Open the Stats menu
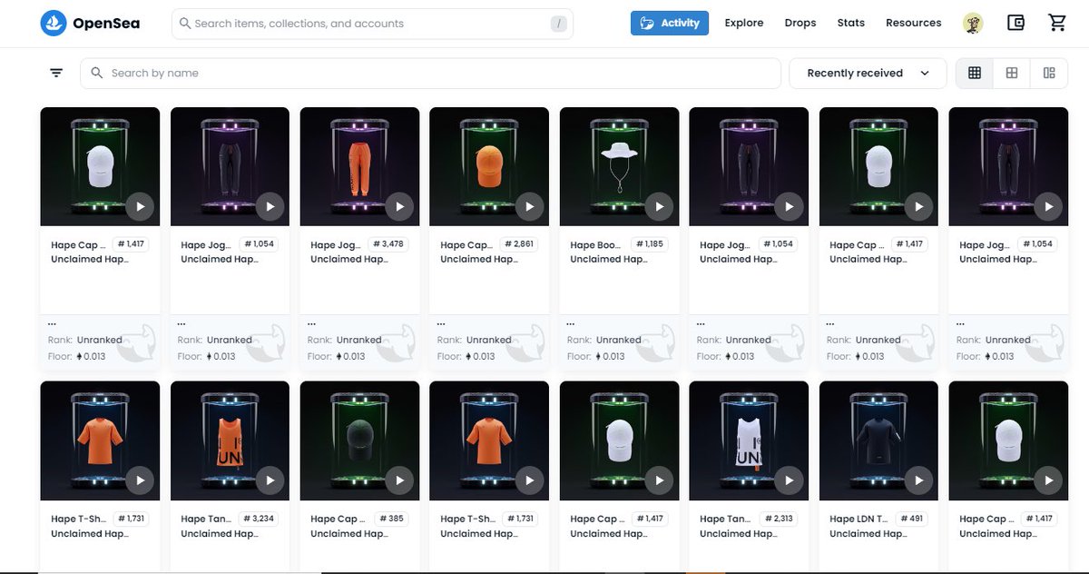Screen dimensions: 1089x574 click(x=851, y=24)
